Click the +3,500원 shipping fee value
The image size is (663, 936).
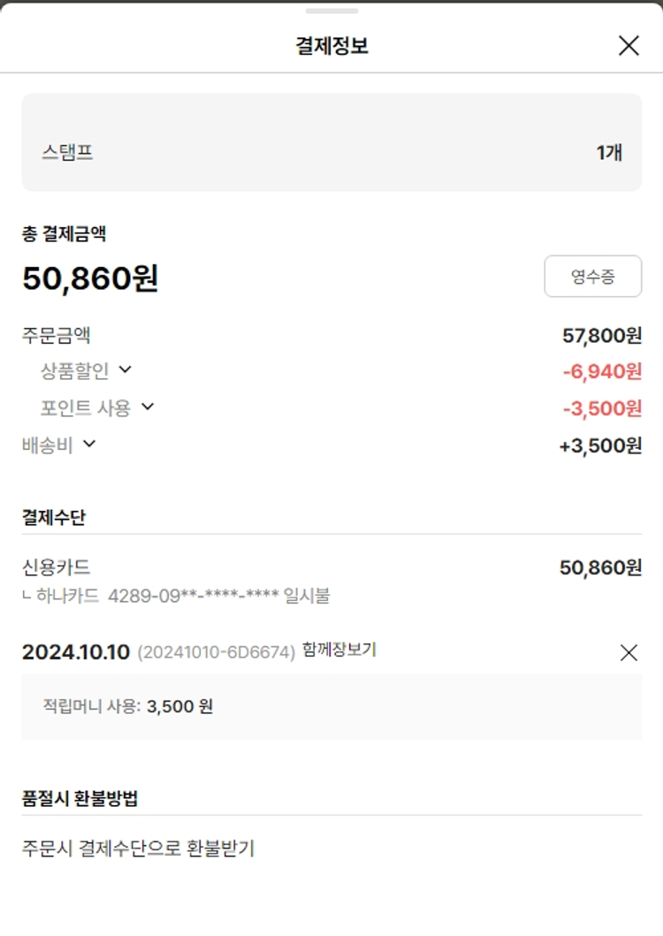[600, 445]
